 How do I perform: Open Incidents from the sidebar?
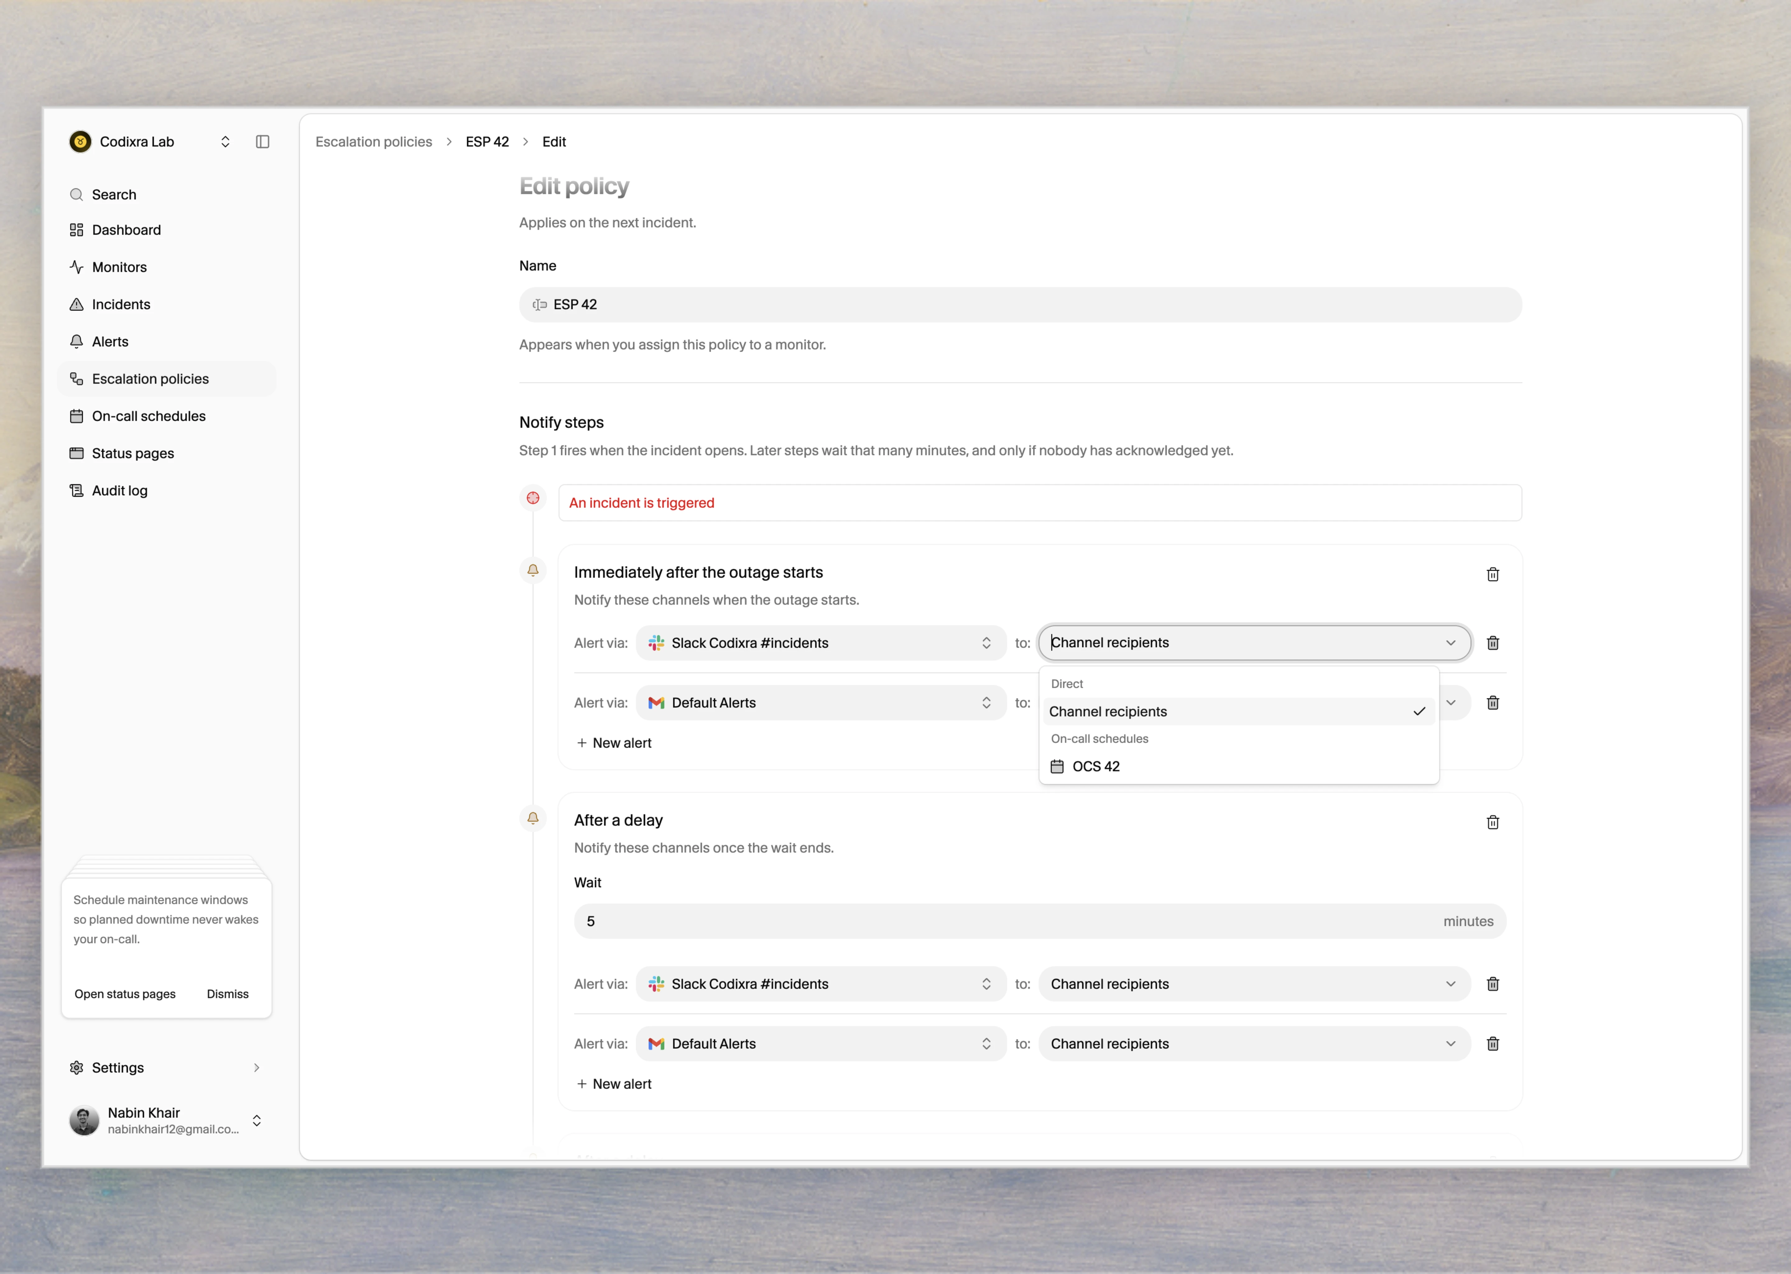click(x=166, y=305)
